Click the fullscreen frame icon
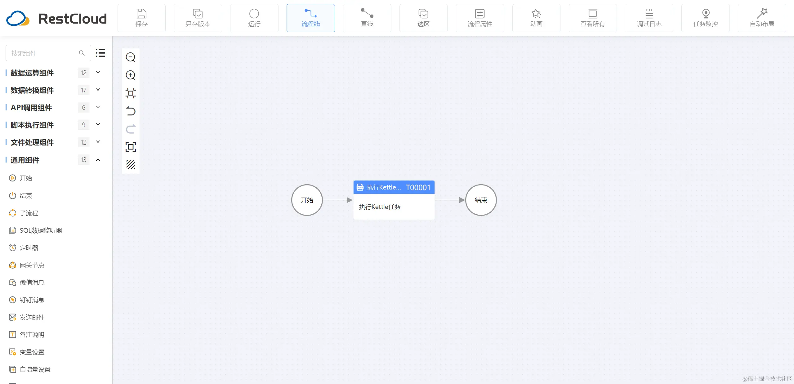 [131, 147]
